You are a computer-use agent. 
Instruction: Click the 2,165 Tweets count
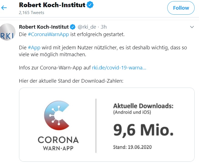coord(31,13)
